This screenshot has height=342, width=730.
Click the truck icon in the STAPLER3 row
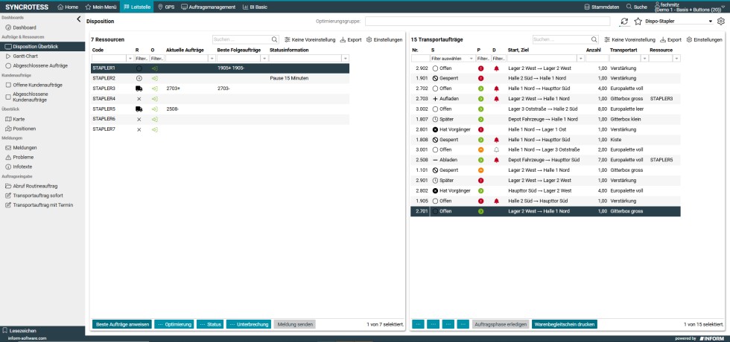coord(139,88)
